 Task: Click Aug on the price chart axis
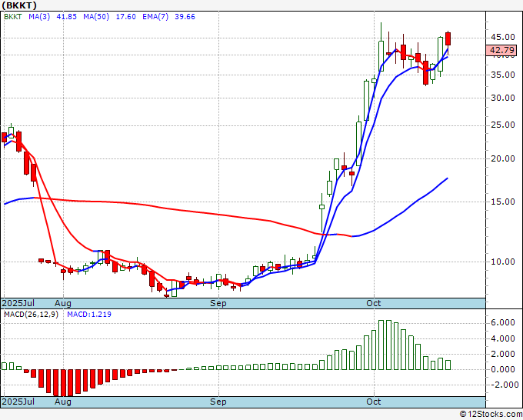coord(63,303)
